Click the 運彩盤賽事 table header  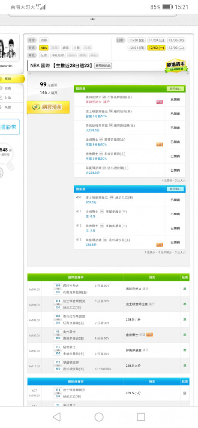coord(76,382)
